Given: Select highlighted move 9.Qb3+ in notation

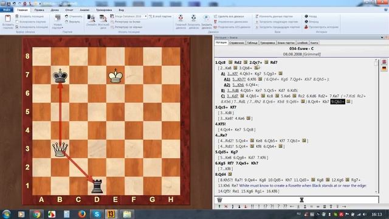Looking at the screenshot, I should pos(337,102).
